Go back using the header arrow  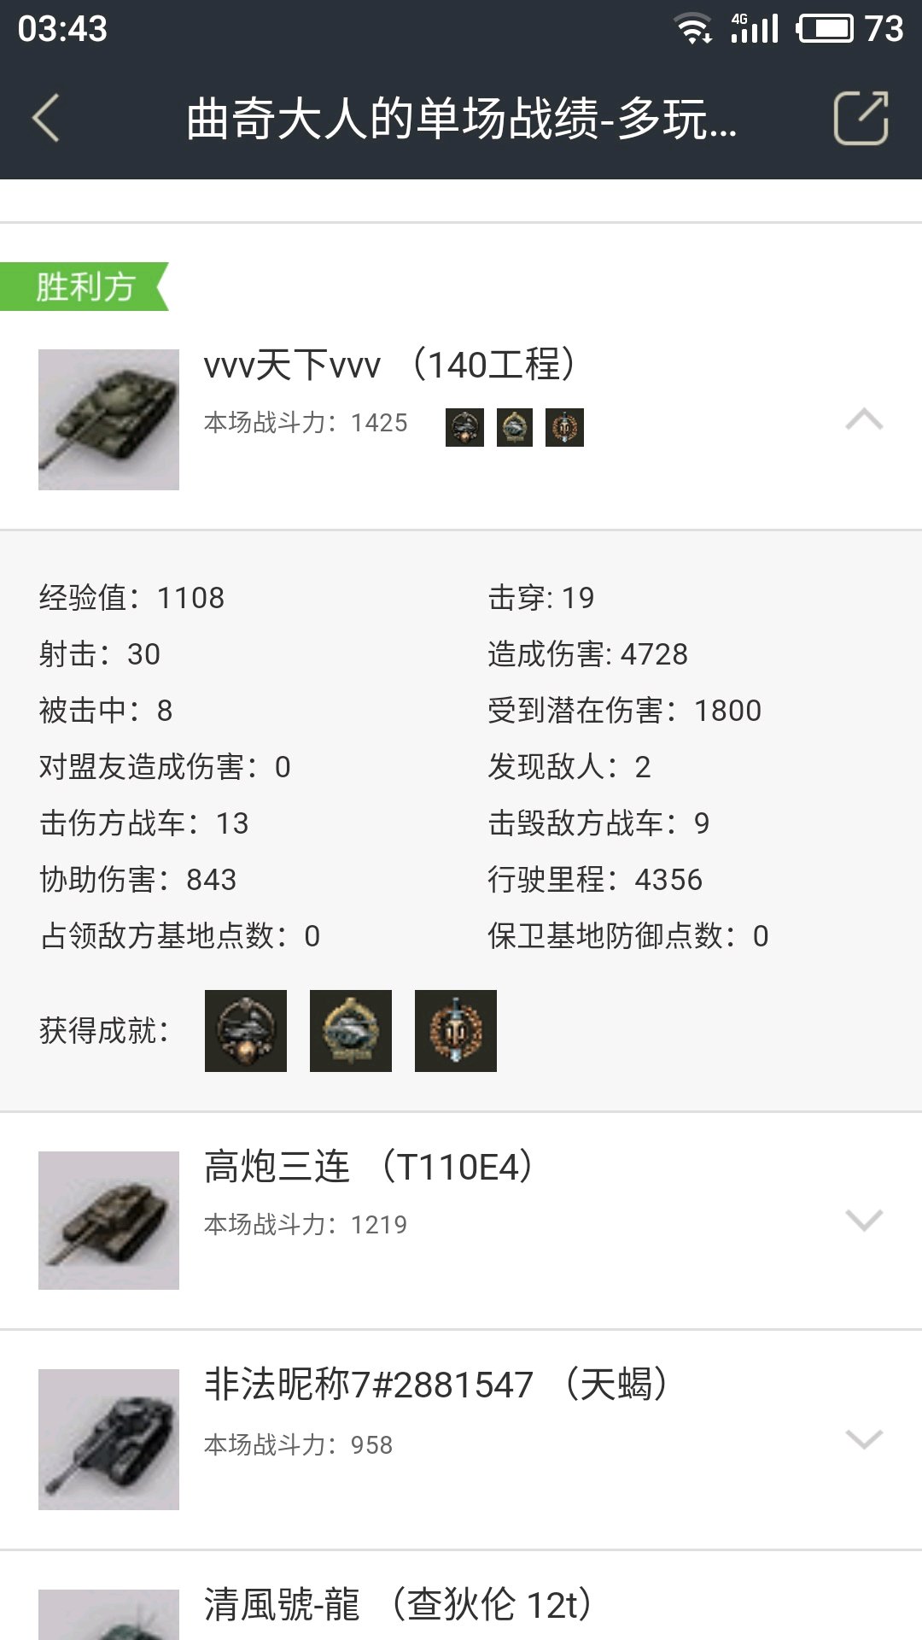tap(46, 118)
